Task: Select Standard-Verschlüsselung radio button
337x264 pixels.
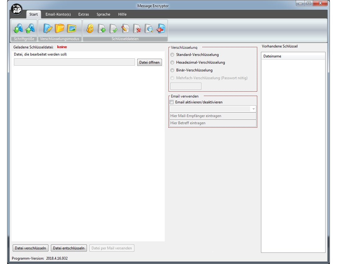Action: tap(172, 55)
